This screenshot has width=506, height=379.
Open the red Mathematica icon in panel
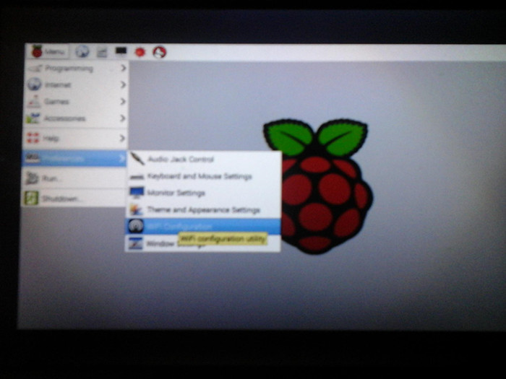tap(140, 52)
